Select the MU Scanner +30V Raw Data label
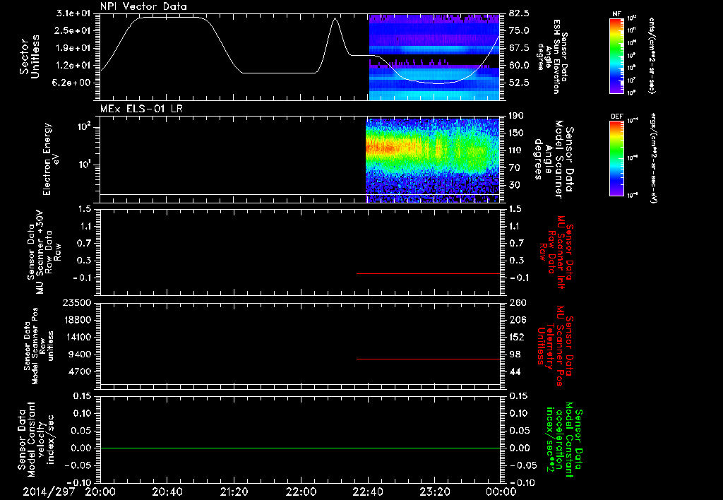The height and width of the screenshot is (500, 723). tap(44, 252)
